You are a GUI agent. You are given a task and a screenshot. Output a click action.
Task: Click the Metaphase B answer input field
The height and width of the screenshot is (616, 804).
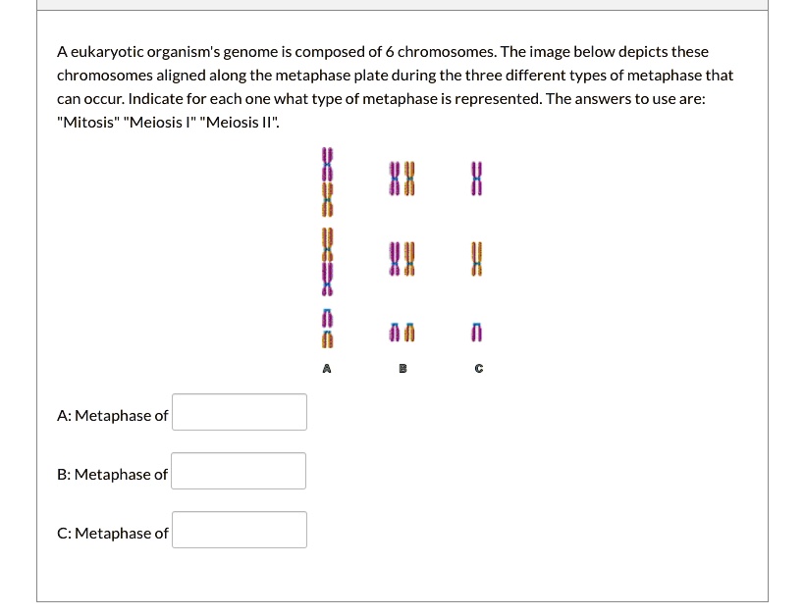(238, 471)
